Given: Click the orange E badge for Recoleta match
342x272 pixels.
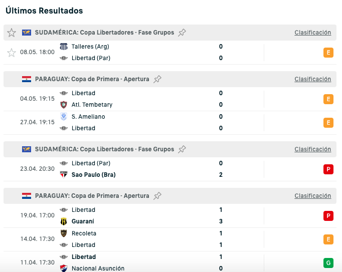Looking at the screenshot, I should tap(328, 239).
